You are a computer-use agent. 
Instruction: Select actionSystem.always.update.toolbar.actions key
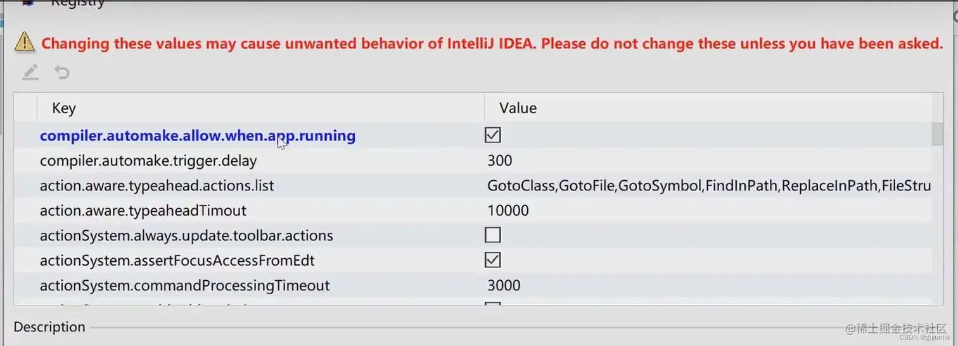186,235
